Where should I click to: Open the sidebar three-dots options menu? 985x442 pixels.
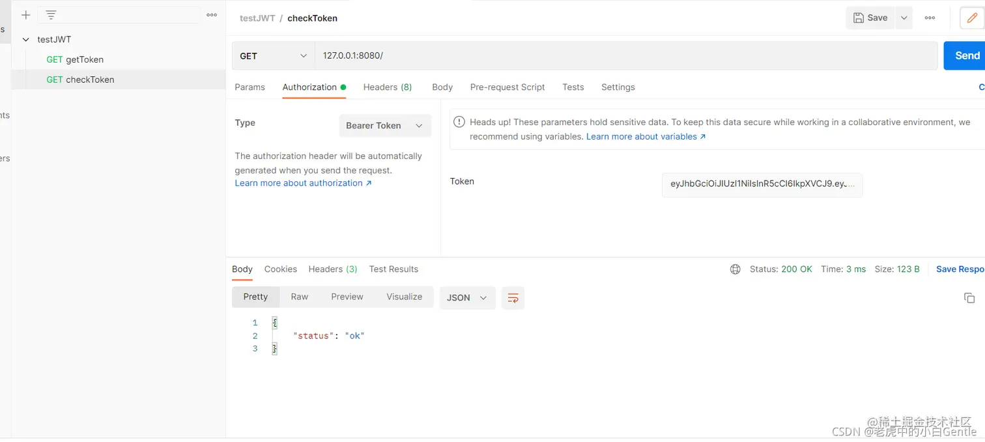coord(212,15)
